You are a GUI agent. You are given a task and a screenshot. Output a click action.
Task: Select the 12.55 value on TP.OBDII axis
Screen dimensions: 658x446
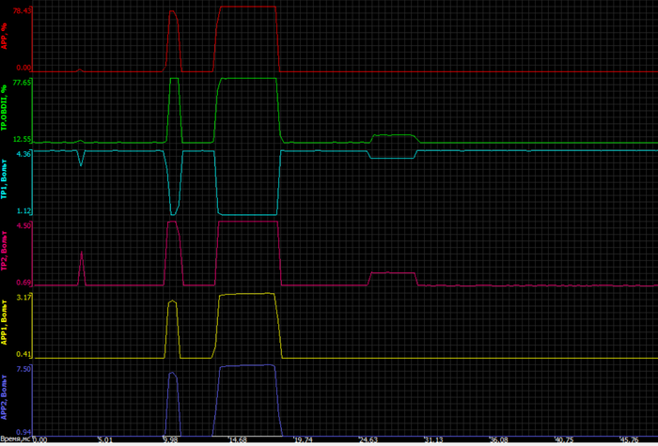click(22, 139)
